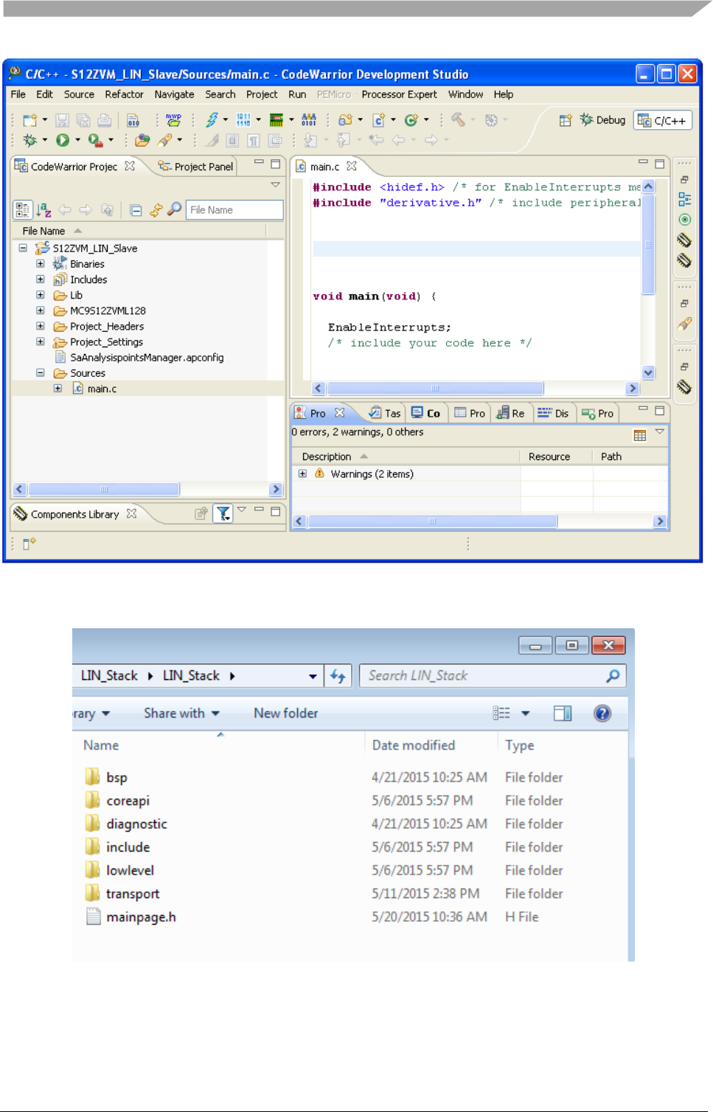Expand the Includes tree node
This screenshot has height=1112, width=713.
(41, 279)
